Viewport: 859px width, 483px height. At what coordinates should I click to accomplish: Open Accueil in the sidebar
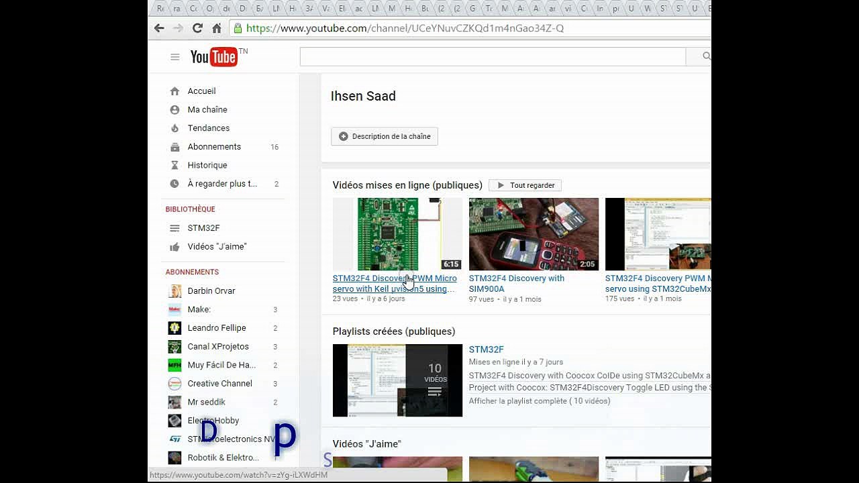coord(201,91)
